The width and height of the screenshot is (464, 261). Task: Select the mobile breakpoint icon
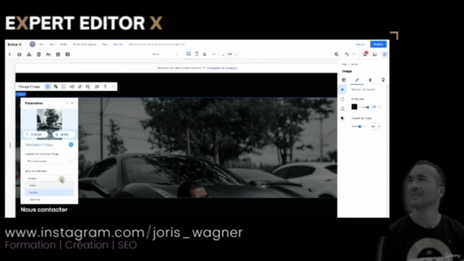click(204, 54)
